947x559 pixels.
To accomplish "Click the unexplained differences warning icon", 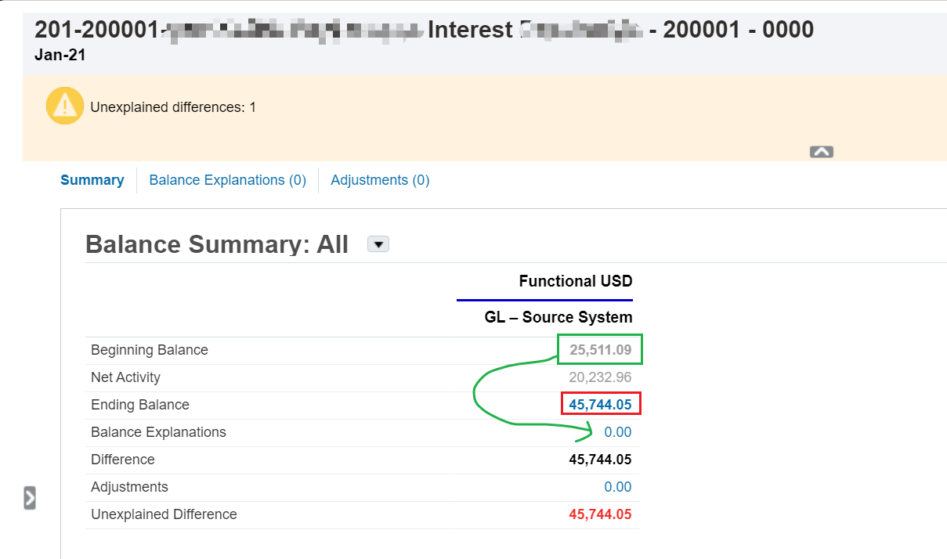I will point(64,105).
